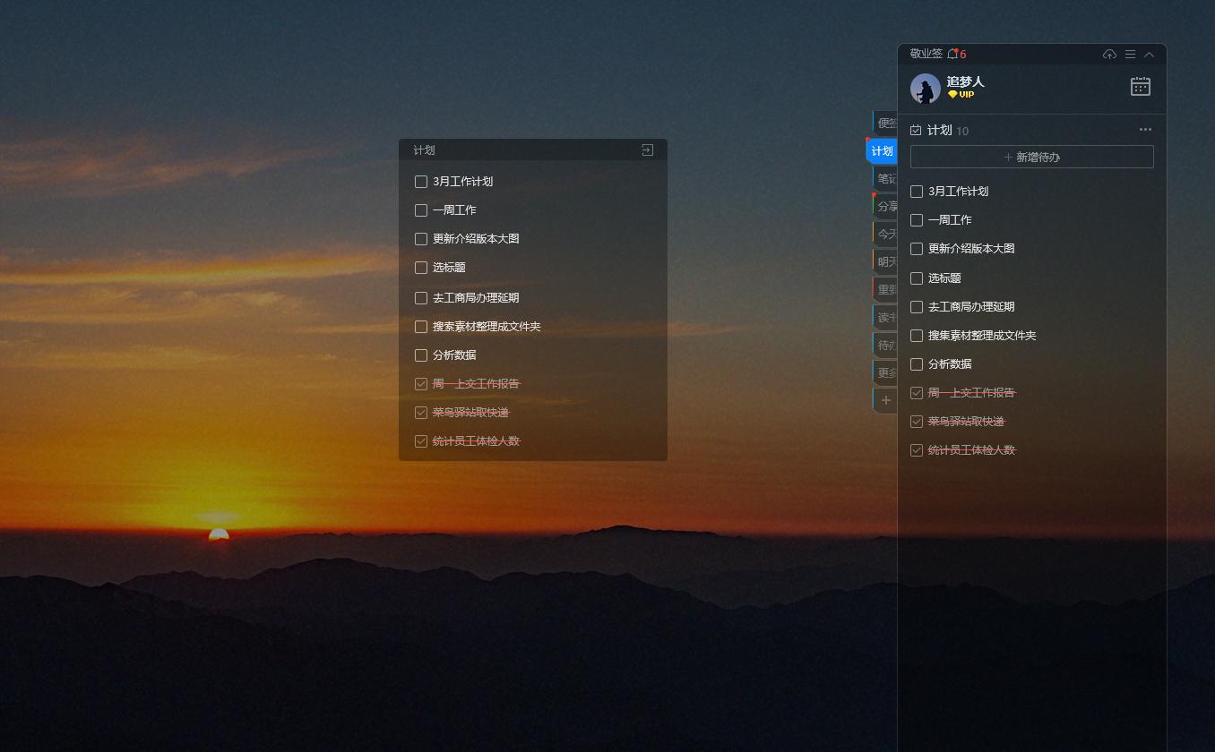Click the 追梦人 user avatar

(926, 89)
